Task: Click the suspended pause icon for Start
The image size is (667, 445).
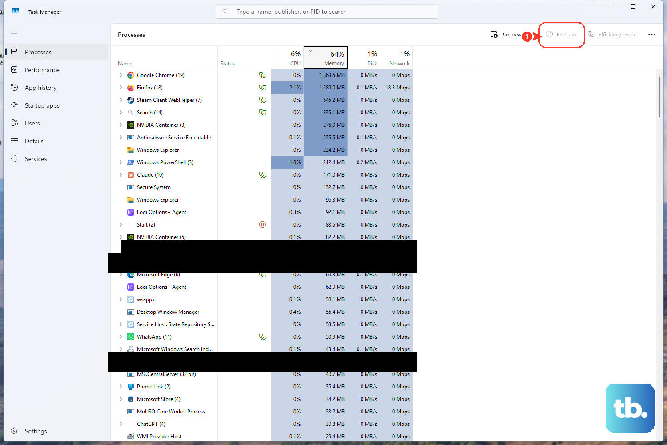Action: coord(263,225)
